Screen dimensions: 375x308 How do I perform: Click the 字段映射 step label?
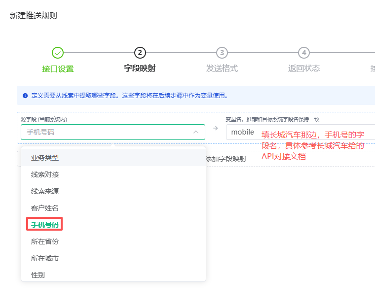point(140,68)
